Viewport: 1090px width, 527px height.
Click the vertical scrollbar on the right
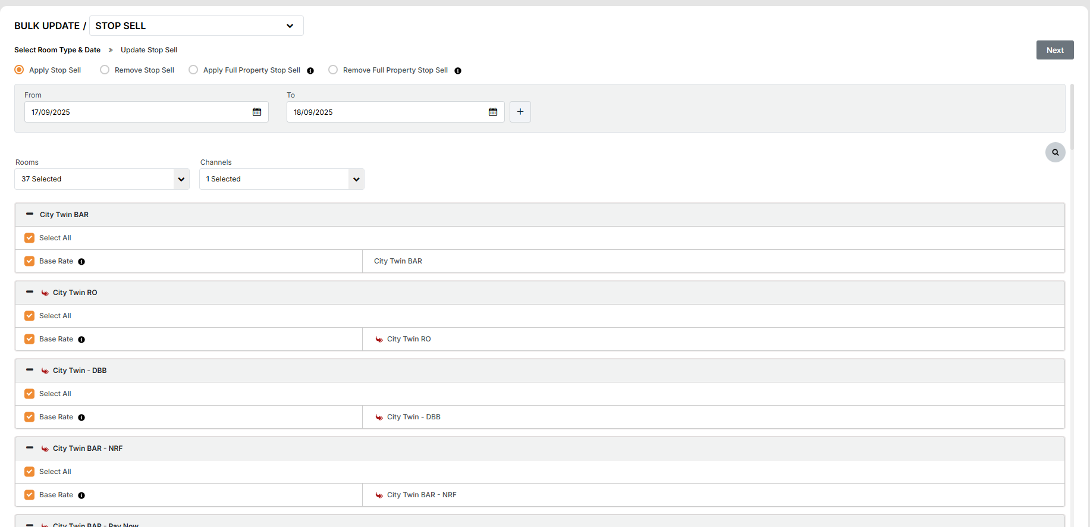[1072, 119]
